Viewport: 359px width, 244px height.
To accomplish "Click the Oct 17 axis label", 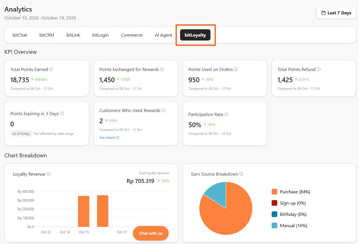I will (122, 232).
